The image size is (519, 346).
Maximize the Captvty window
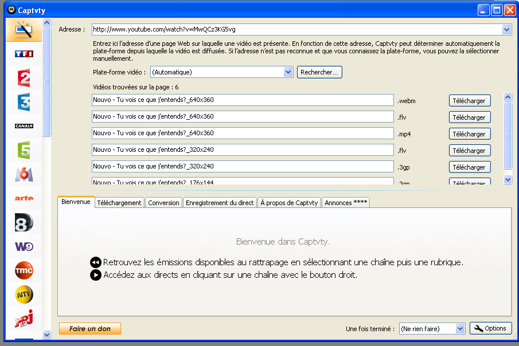(497, 10)
